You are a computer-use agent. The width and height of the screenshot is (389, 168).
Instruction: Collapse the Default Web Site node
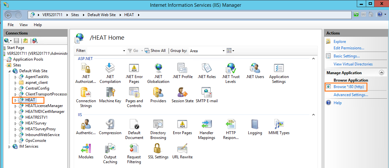point(9,71)
